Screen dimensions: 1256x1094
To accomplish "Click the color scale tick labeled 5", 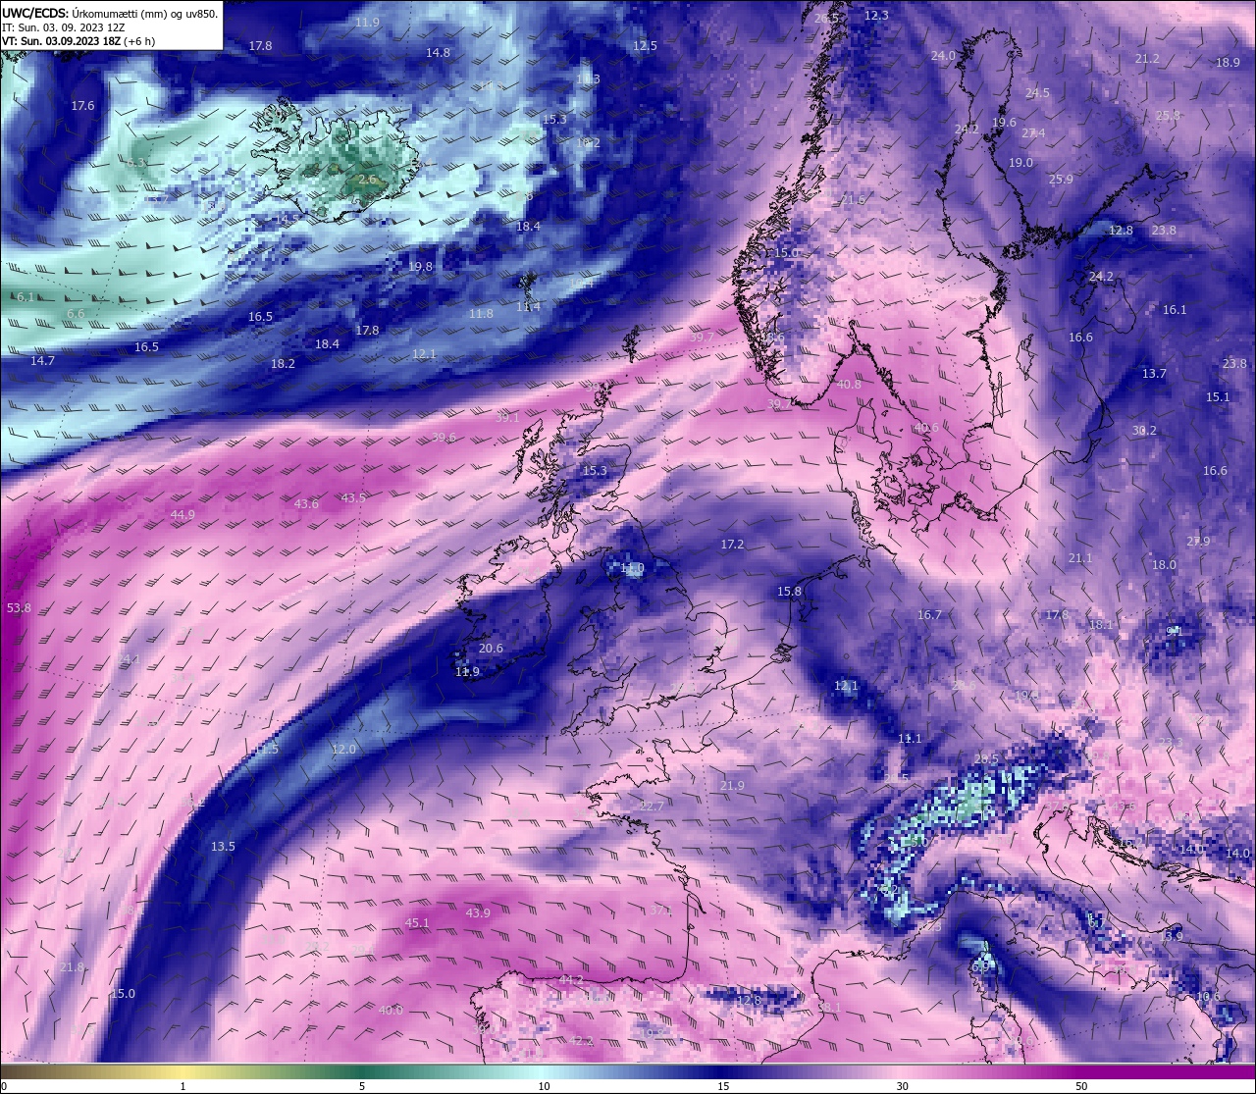I will tap(362, 1086).
